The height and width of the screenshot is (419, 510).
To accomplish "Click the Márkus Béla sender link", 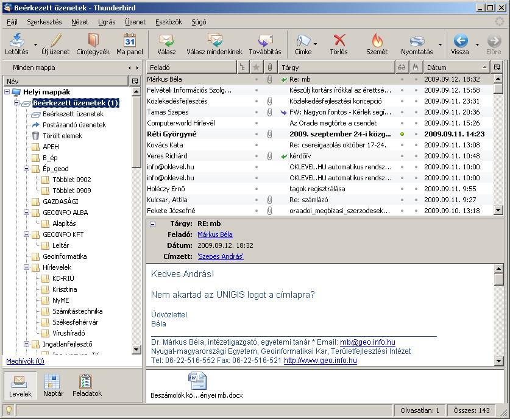I will coord(215,234).
